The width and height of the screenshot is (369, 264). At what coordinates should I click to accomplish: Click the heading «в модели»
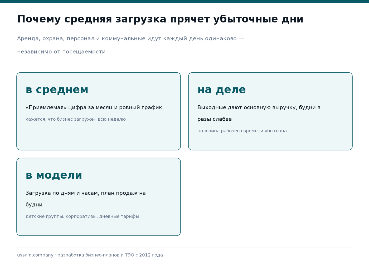point(54,175)
